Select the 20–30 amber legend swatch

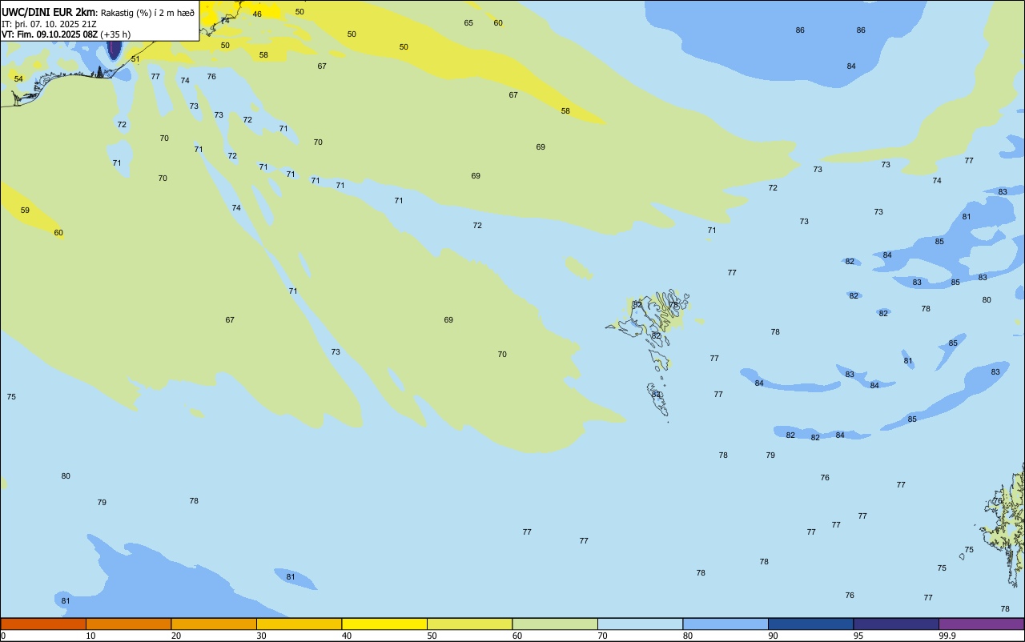click(214, 624)
